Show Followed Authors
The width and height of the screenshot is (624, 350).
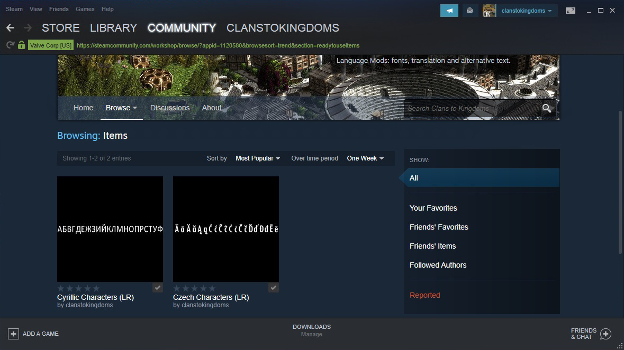pyautogui.click(x=438, y=265)
